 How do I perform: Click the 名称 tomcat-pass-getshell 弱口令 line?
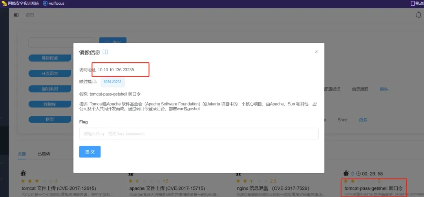110,94
